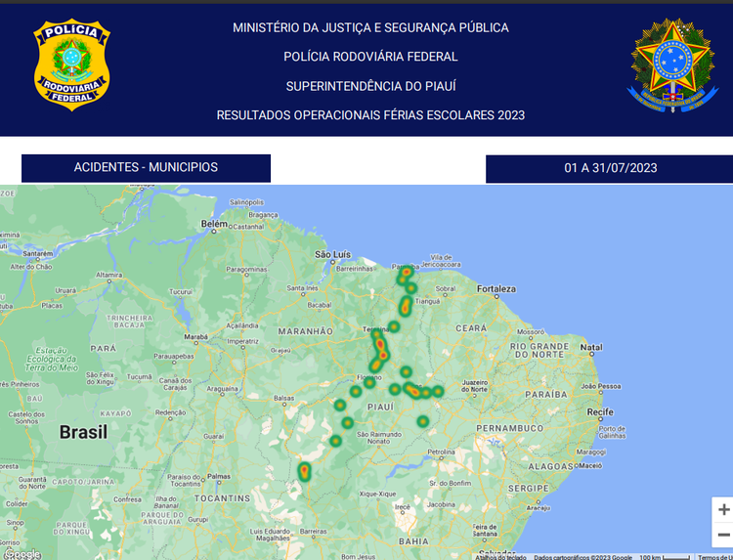The height and width of the screenshot is (560, 733).
Task: Click the BAHIA state label
Action: point(413,541)
